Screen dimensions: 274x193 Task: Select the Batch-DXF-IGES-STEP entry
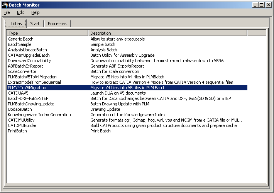28,98
